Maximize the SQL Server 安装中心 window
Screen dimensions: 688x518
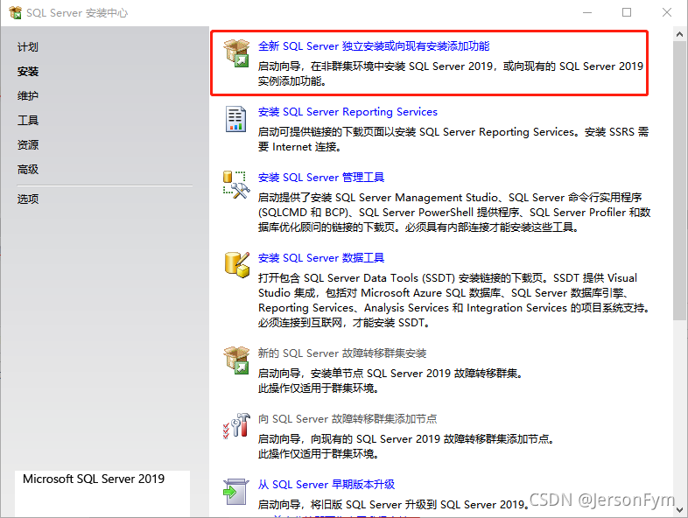627,13
